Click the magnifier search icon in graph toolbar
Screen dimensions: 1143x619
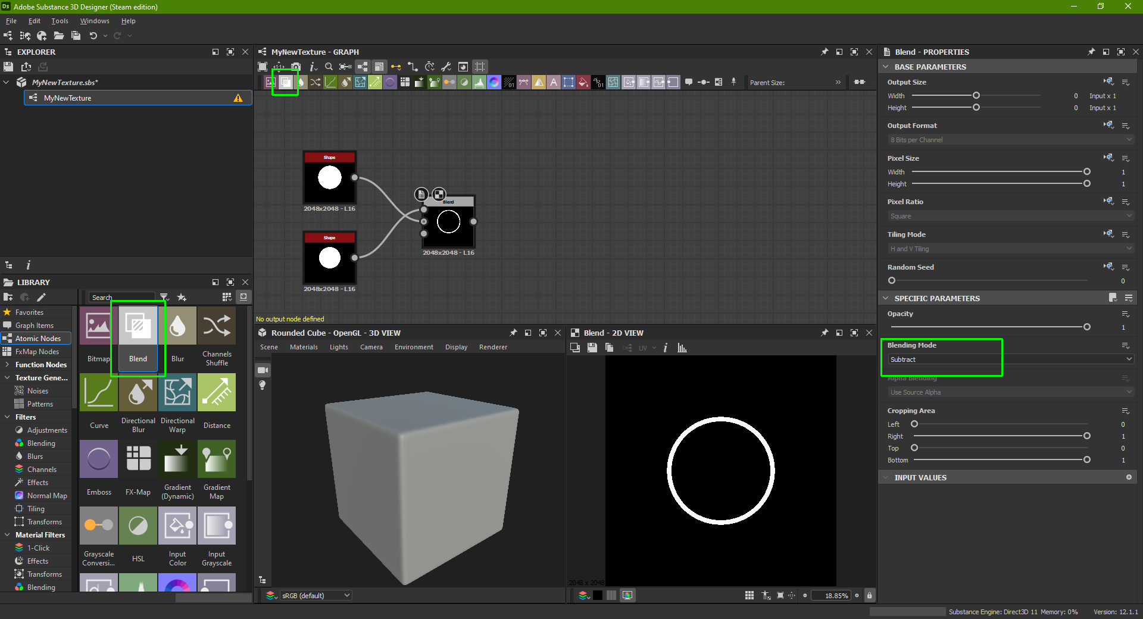tap(329, 67)
